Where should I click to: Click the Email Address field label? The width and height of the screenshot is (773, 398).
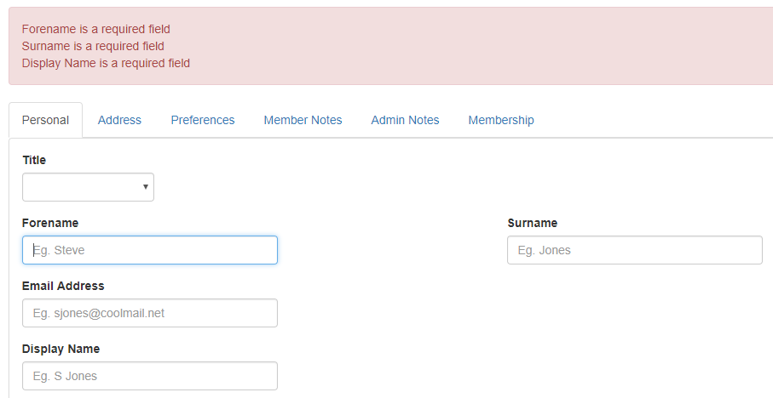click(x=63, y=286)
